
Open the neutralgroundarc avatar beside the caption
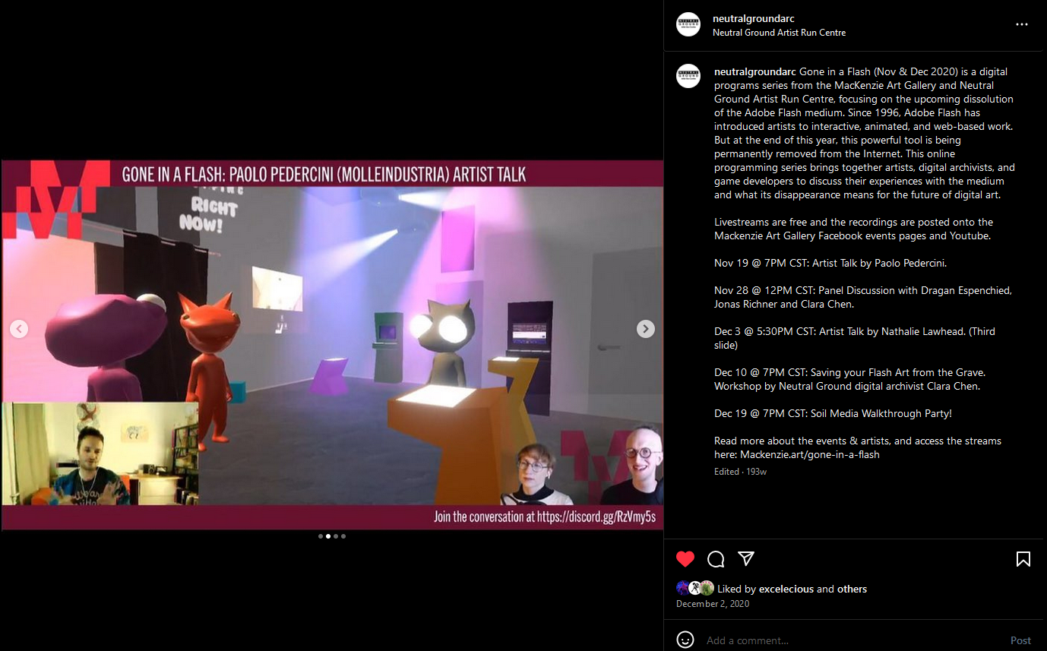click(x=688, y=76)
